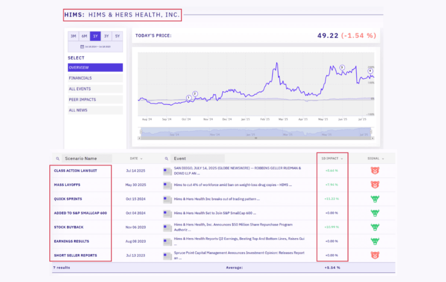Open the Spruce Point Capital Management headline
The width and height of the screenshot is (446, 282).
point(239,255)
